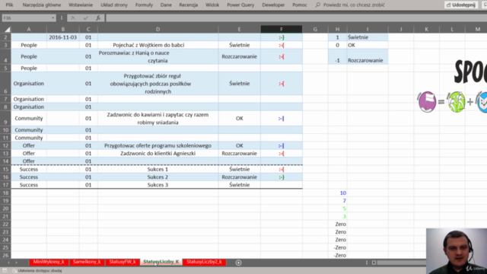
Task: Select column D header
Action: (158, 29)
